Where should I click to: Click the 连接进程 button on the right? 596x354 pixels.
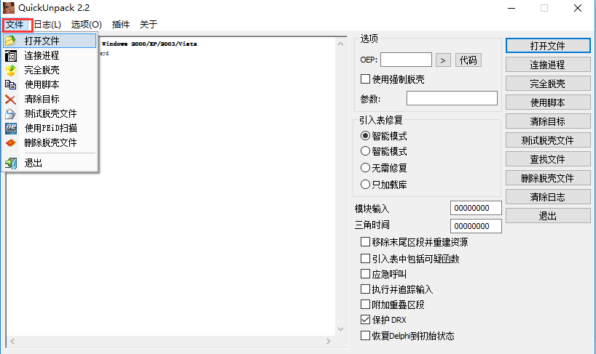[548, 65]
